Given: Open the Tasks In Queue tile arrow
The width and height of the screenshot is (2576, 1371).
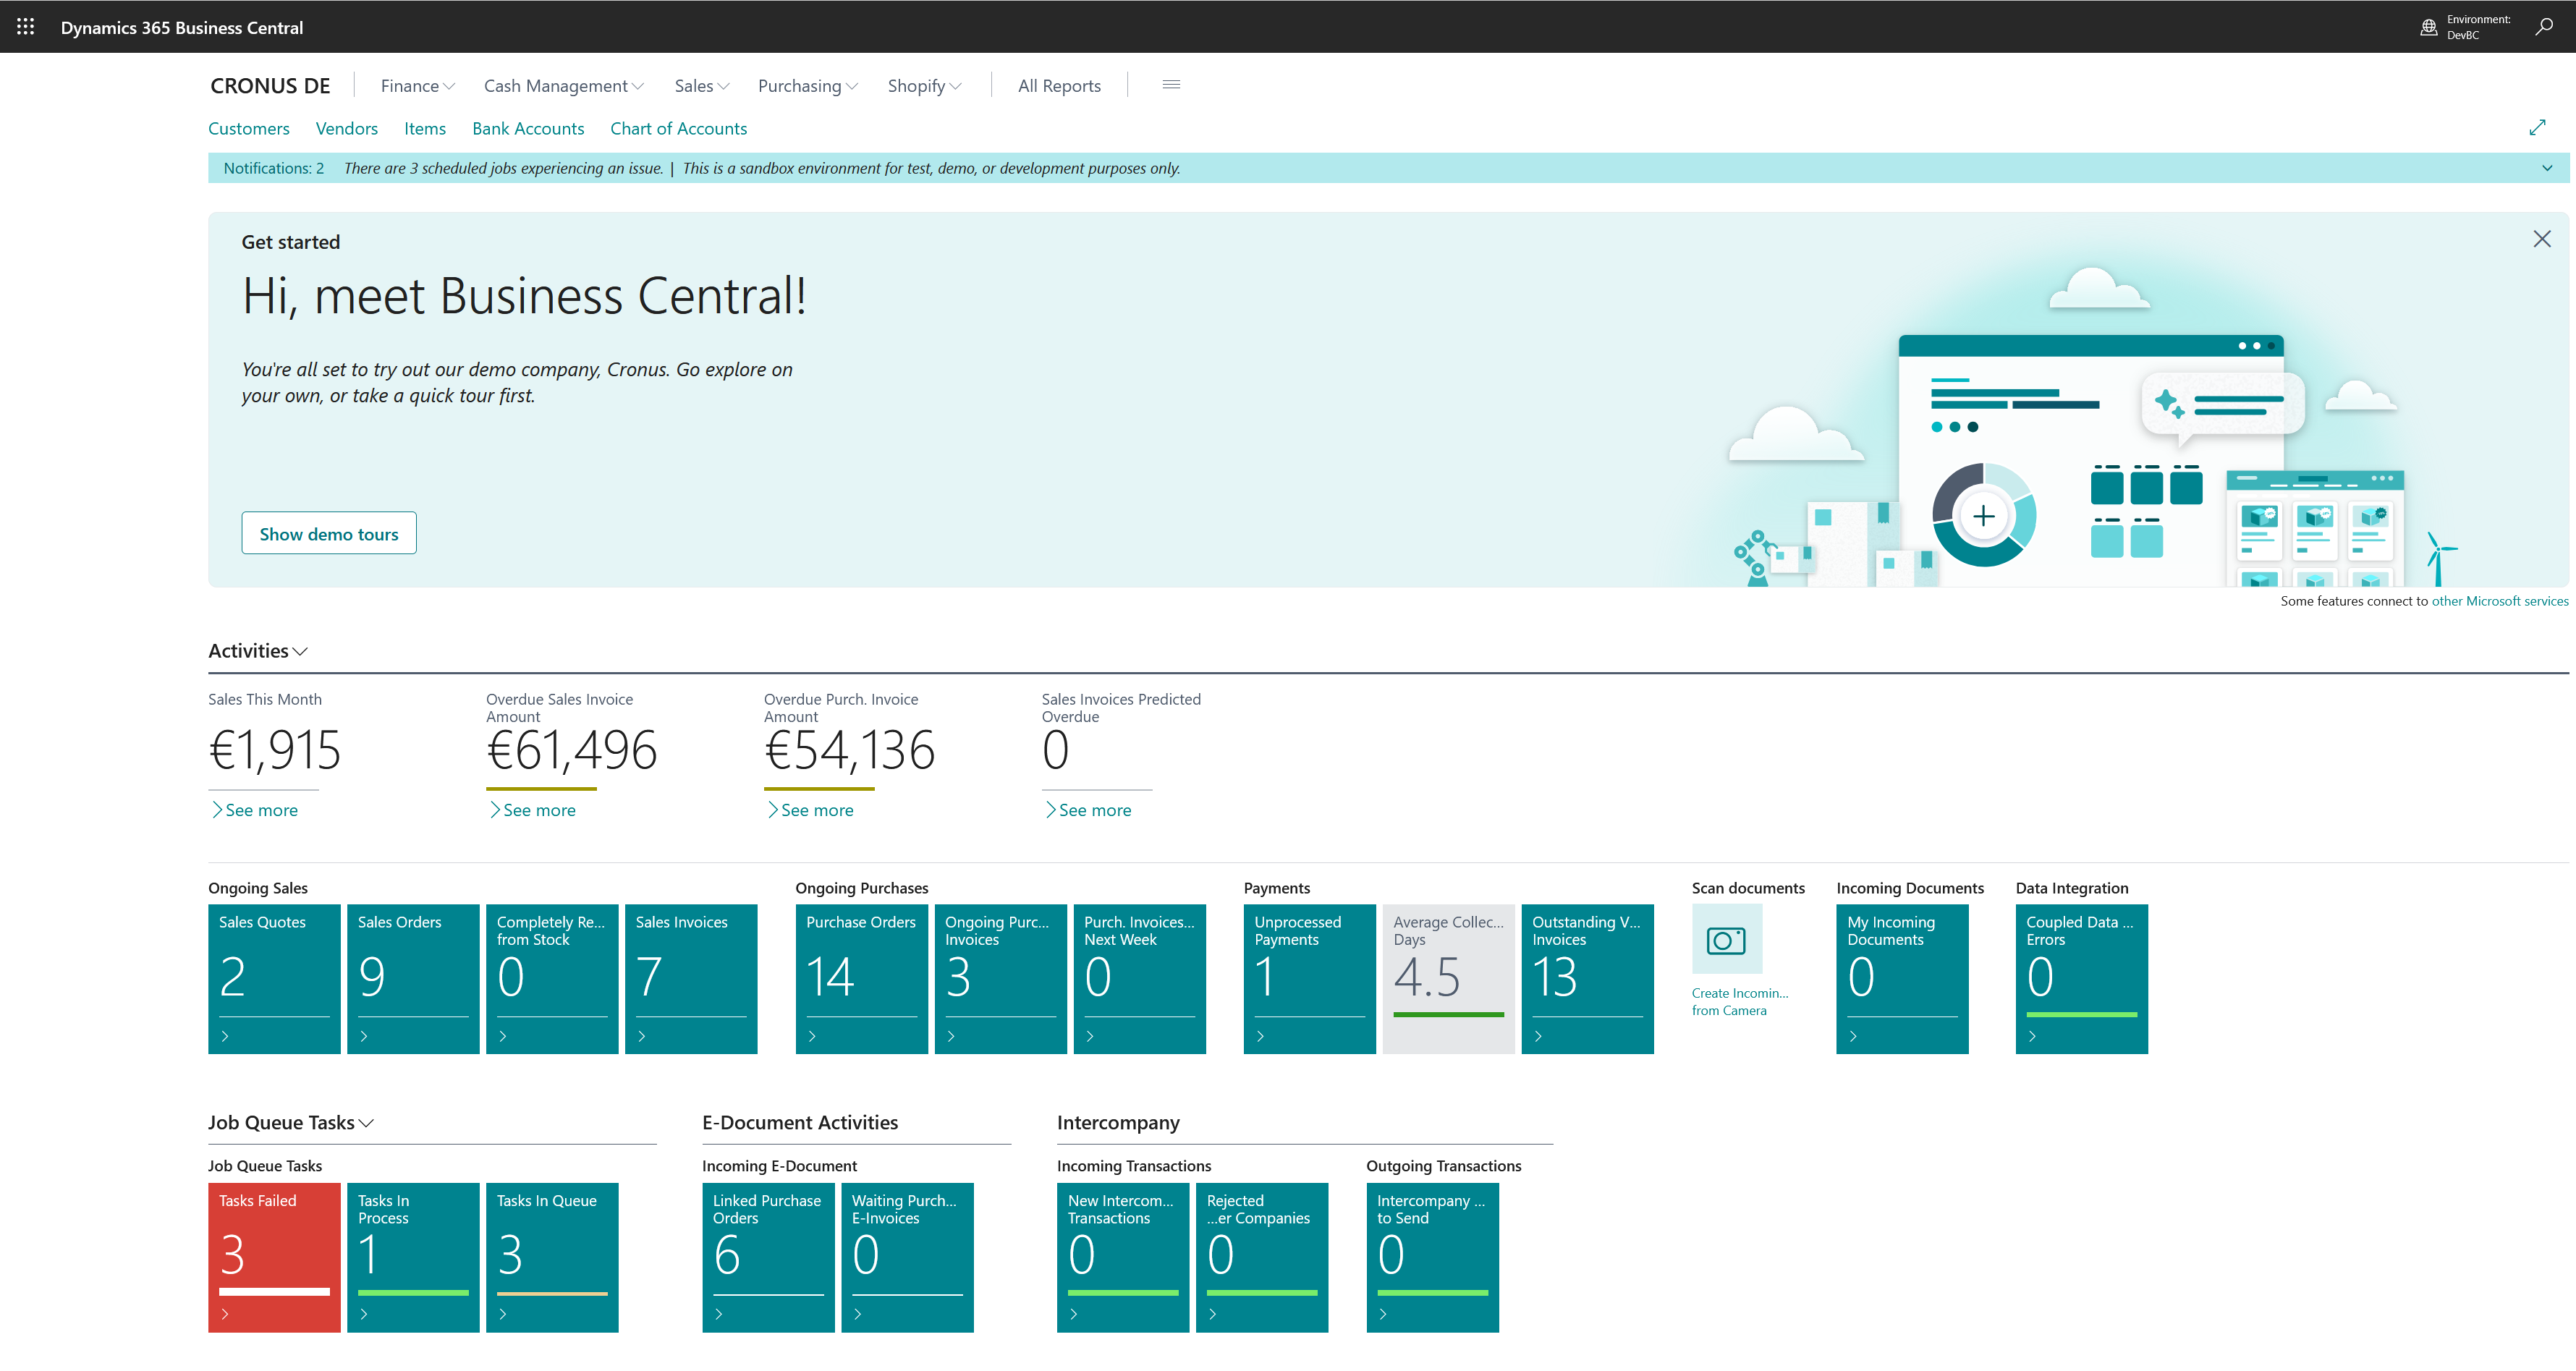Looking at the screenshot, I should (x=503, y=1314).
